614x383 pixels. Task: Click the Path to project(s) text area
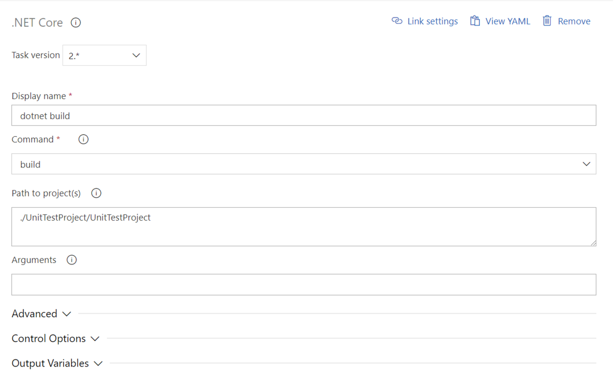304,227
